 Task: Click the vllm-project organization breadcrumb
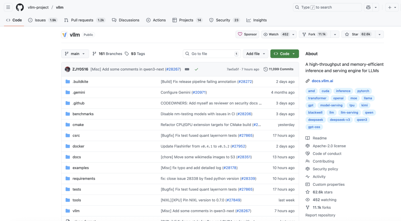[38, 7]
